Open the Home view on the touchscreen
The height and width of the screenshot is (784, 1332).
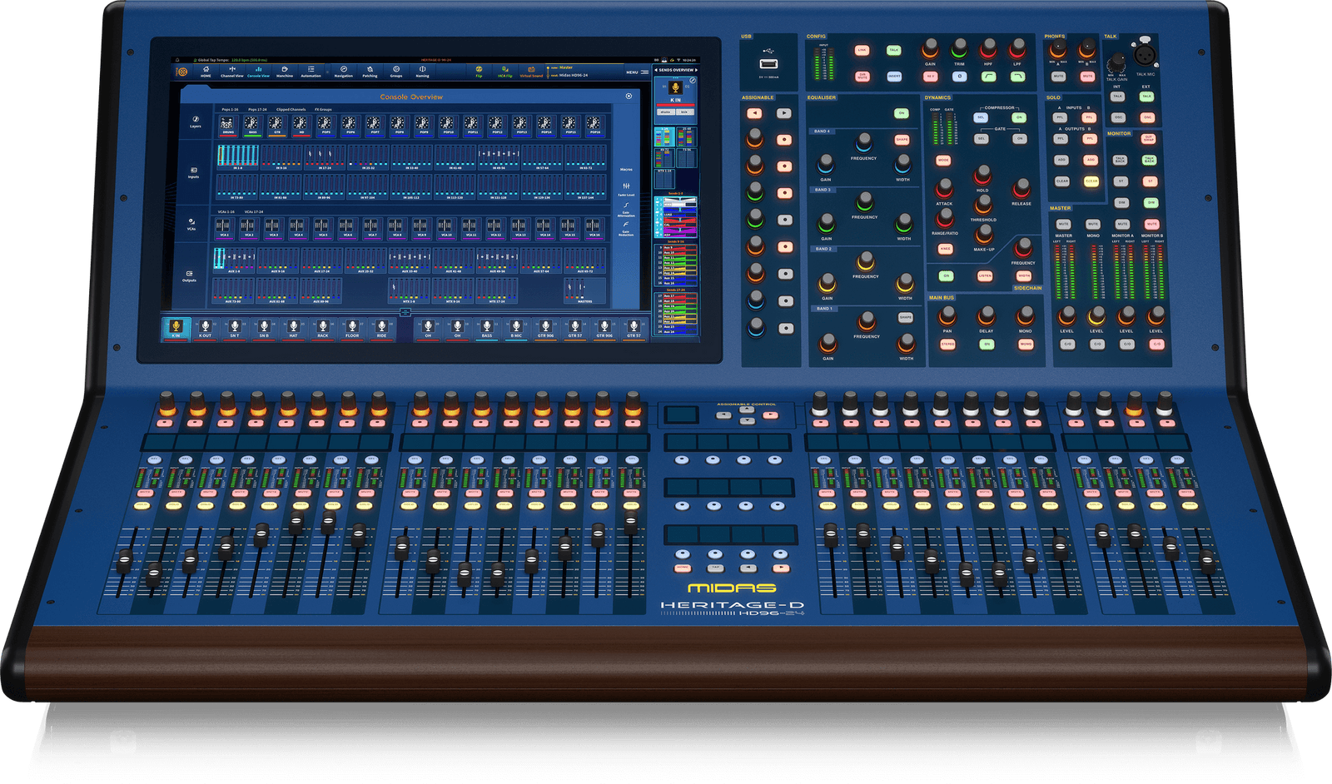(206, 72)
